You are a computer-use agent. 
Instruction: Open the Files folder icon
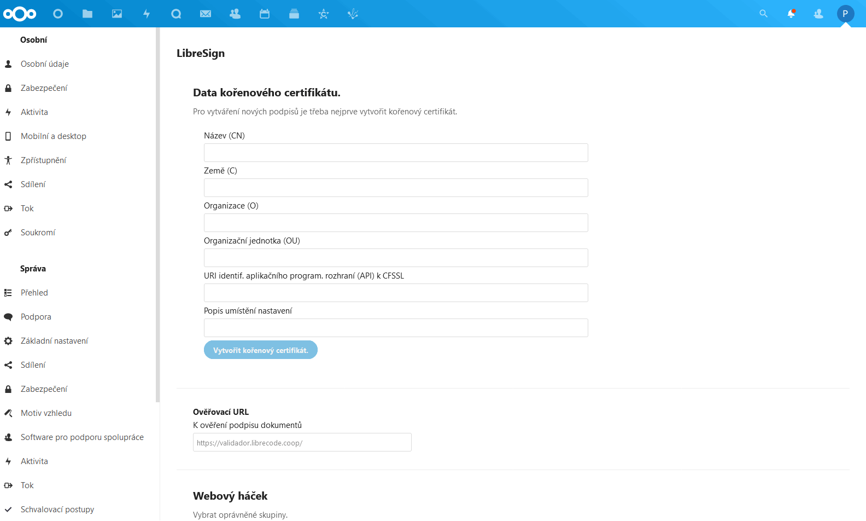click(87, 14)
